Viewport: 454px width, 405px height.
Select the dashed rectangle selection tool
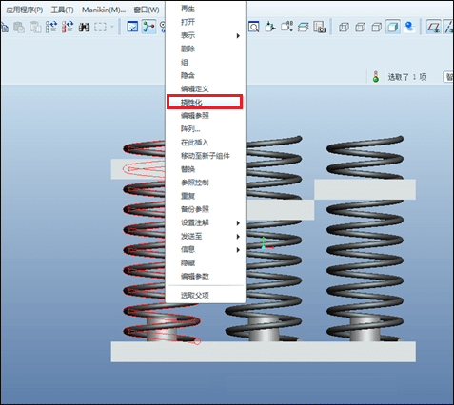point(100,27)
